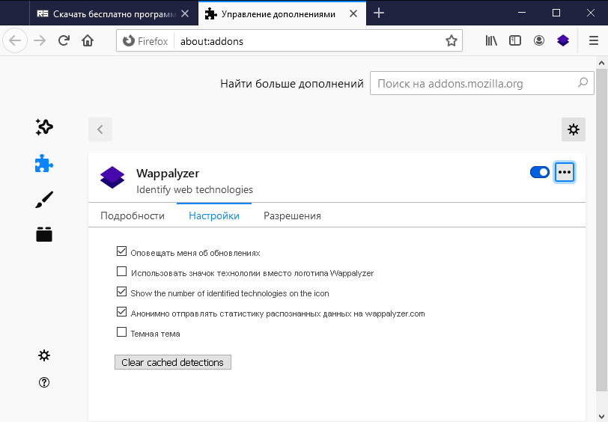608x422 pixels.
Task: Open the Plugins category icon
Action: [44, 234]
